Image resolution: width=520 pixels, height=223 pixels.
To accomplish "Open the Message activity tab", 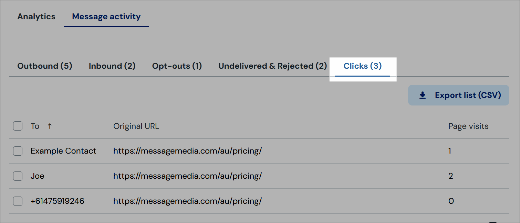I will tap(106, 16).
